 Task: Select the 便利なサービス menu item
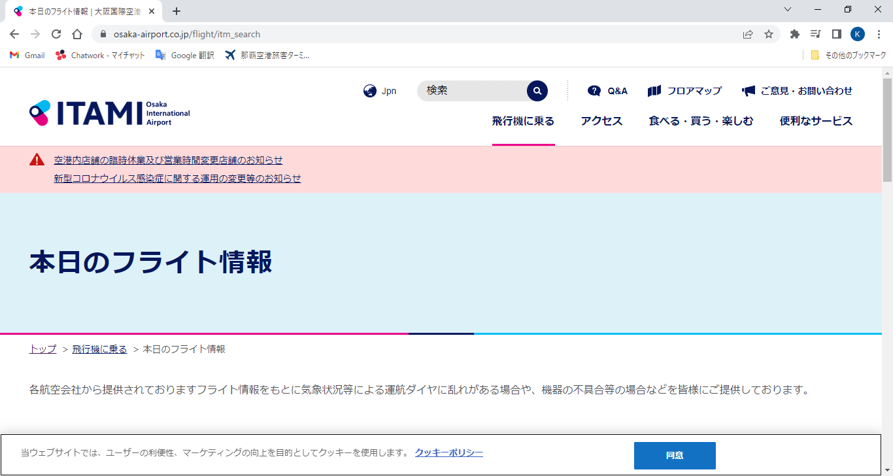tap(816, 121)
